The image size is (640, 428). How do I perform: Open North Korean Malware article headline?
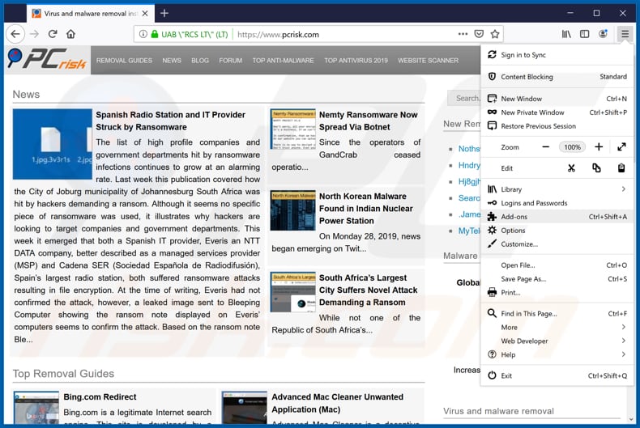[366, 209]
